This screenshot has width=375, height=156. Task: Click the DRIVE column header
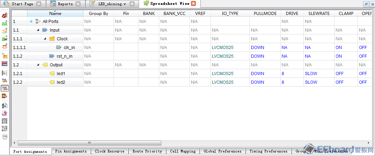pyautogui.click(x=292, y=13)
